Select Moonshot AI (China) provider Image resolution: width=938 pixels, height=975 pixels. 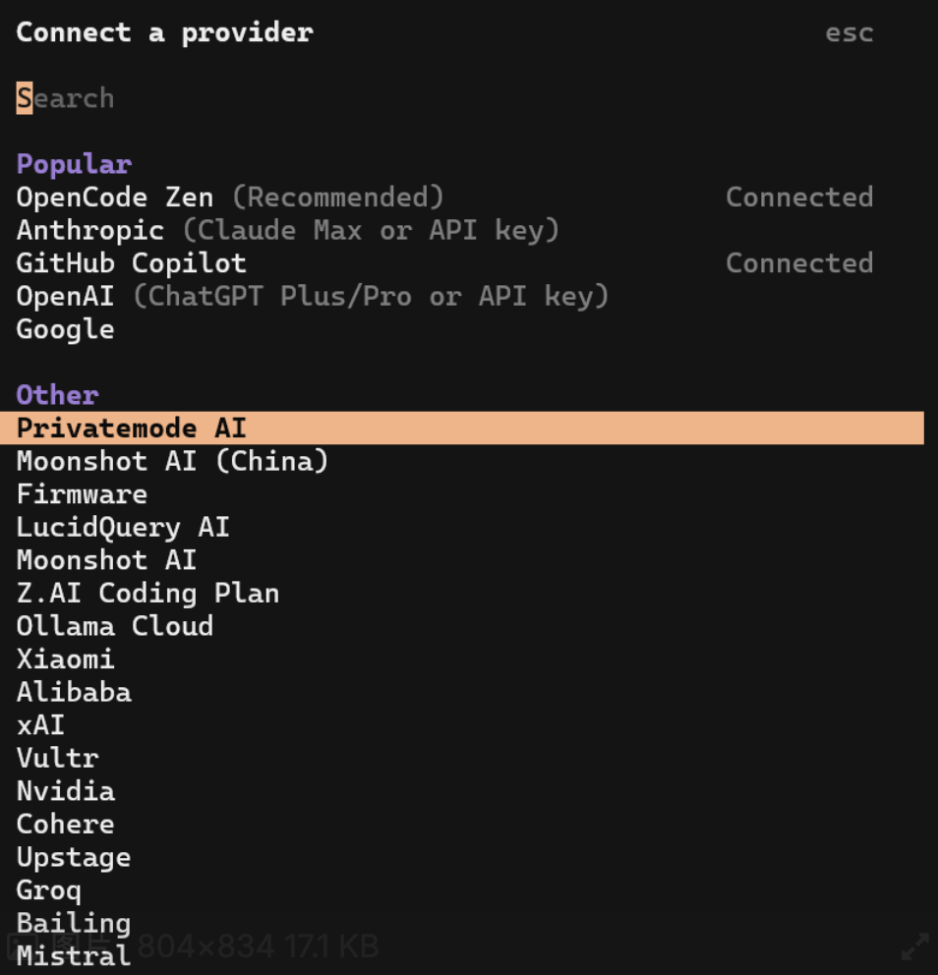(172, 461)
